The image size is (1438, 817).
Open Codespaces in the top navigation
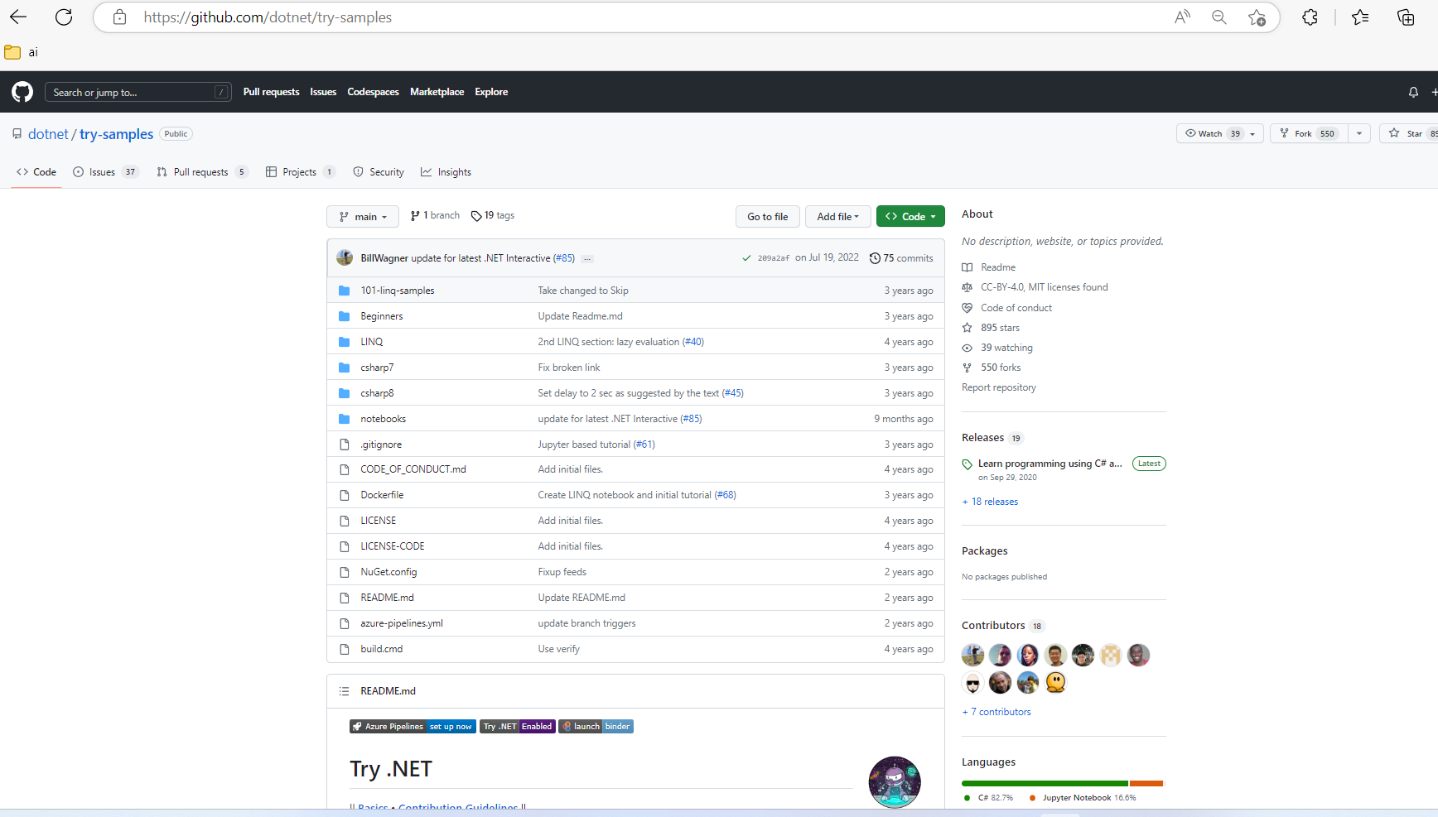pos(373,92)
